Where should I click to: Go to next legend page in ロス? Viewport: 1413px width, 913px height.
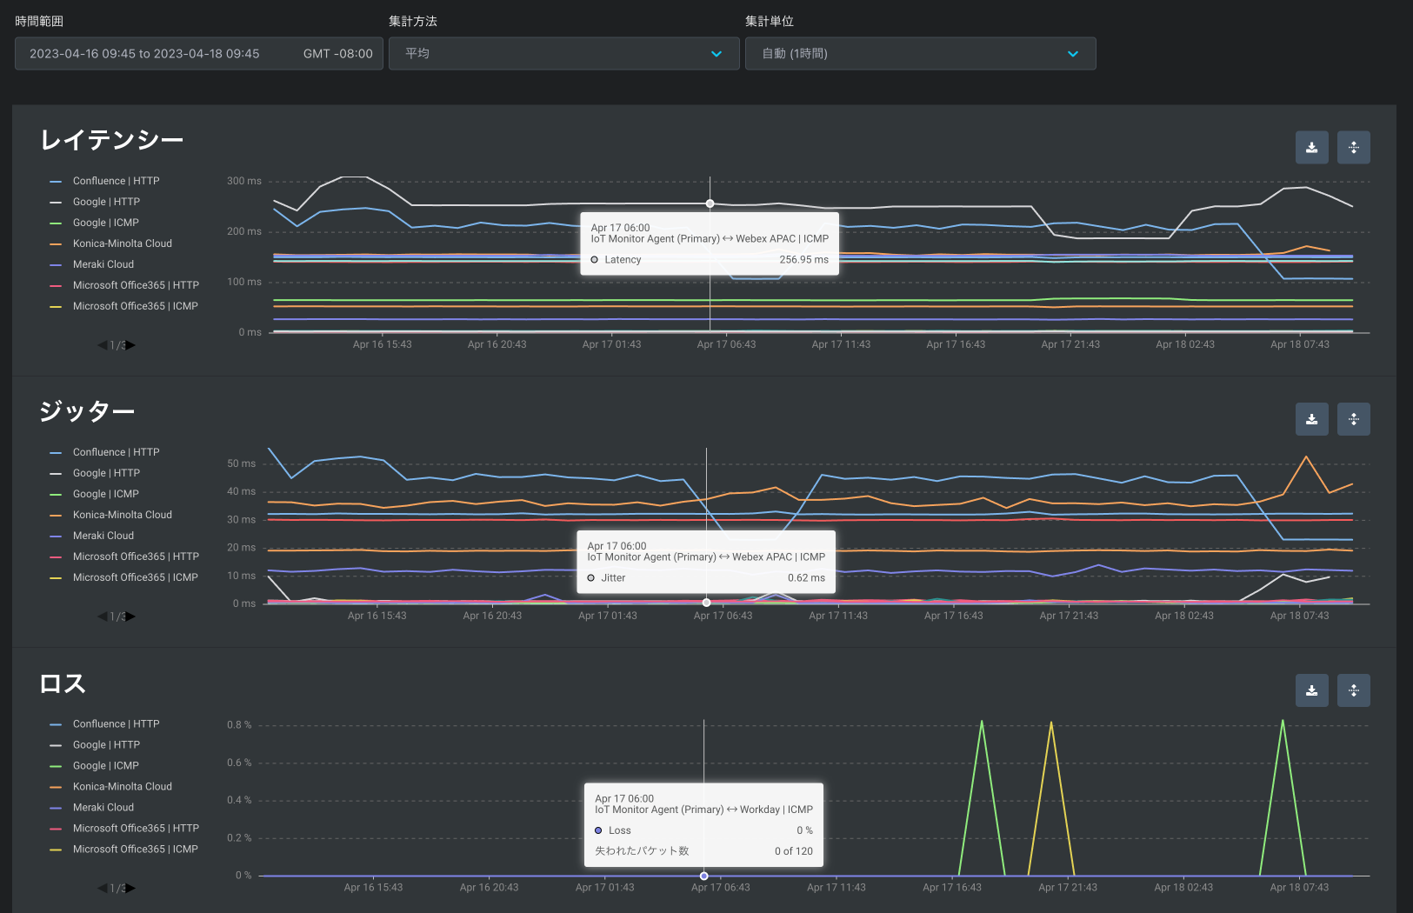click(x=130, y=888)
